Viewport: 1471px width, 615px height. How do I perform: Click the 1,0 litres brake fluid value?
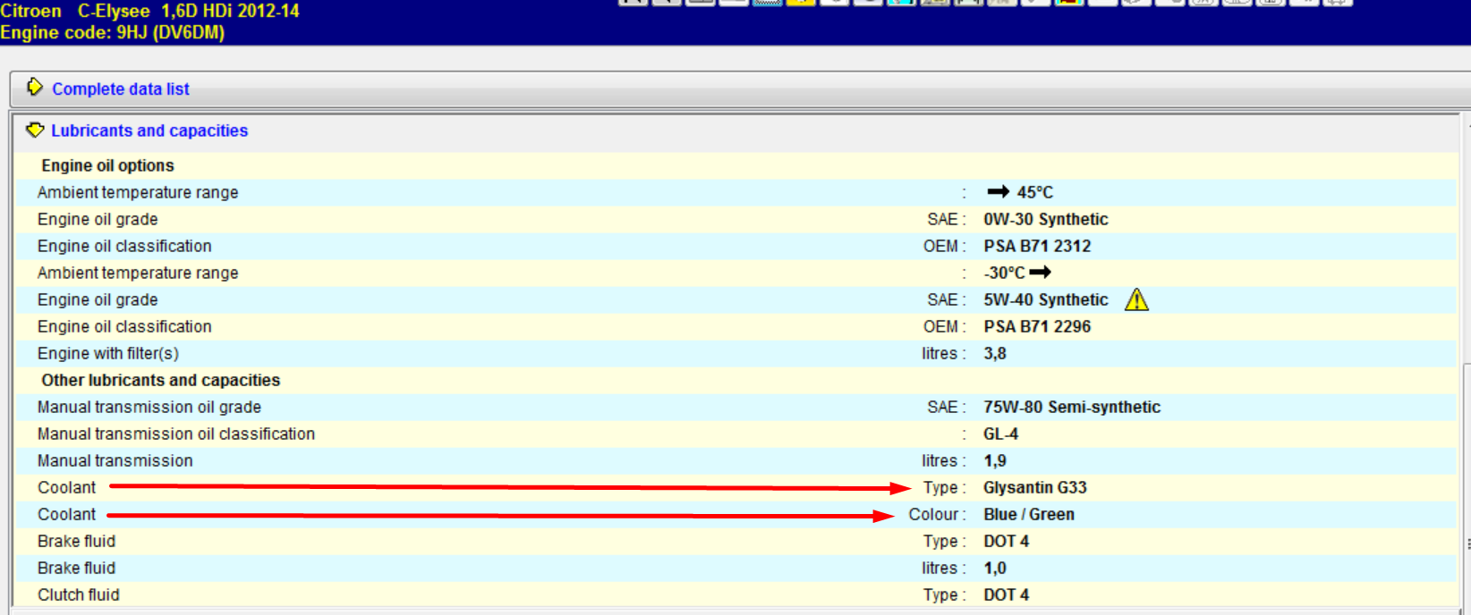pyautogui.click(x=995, y=568)
